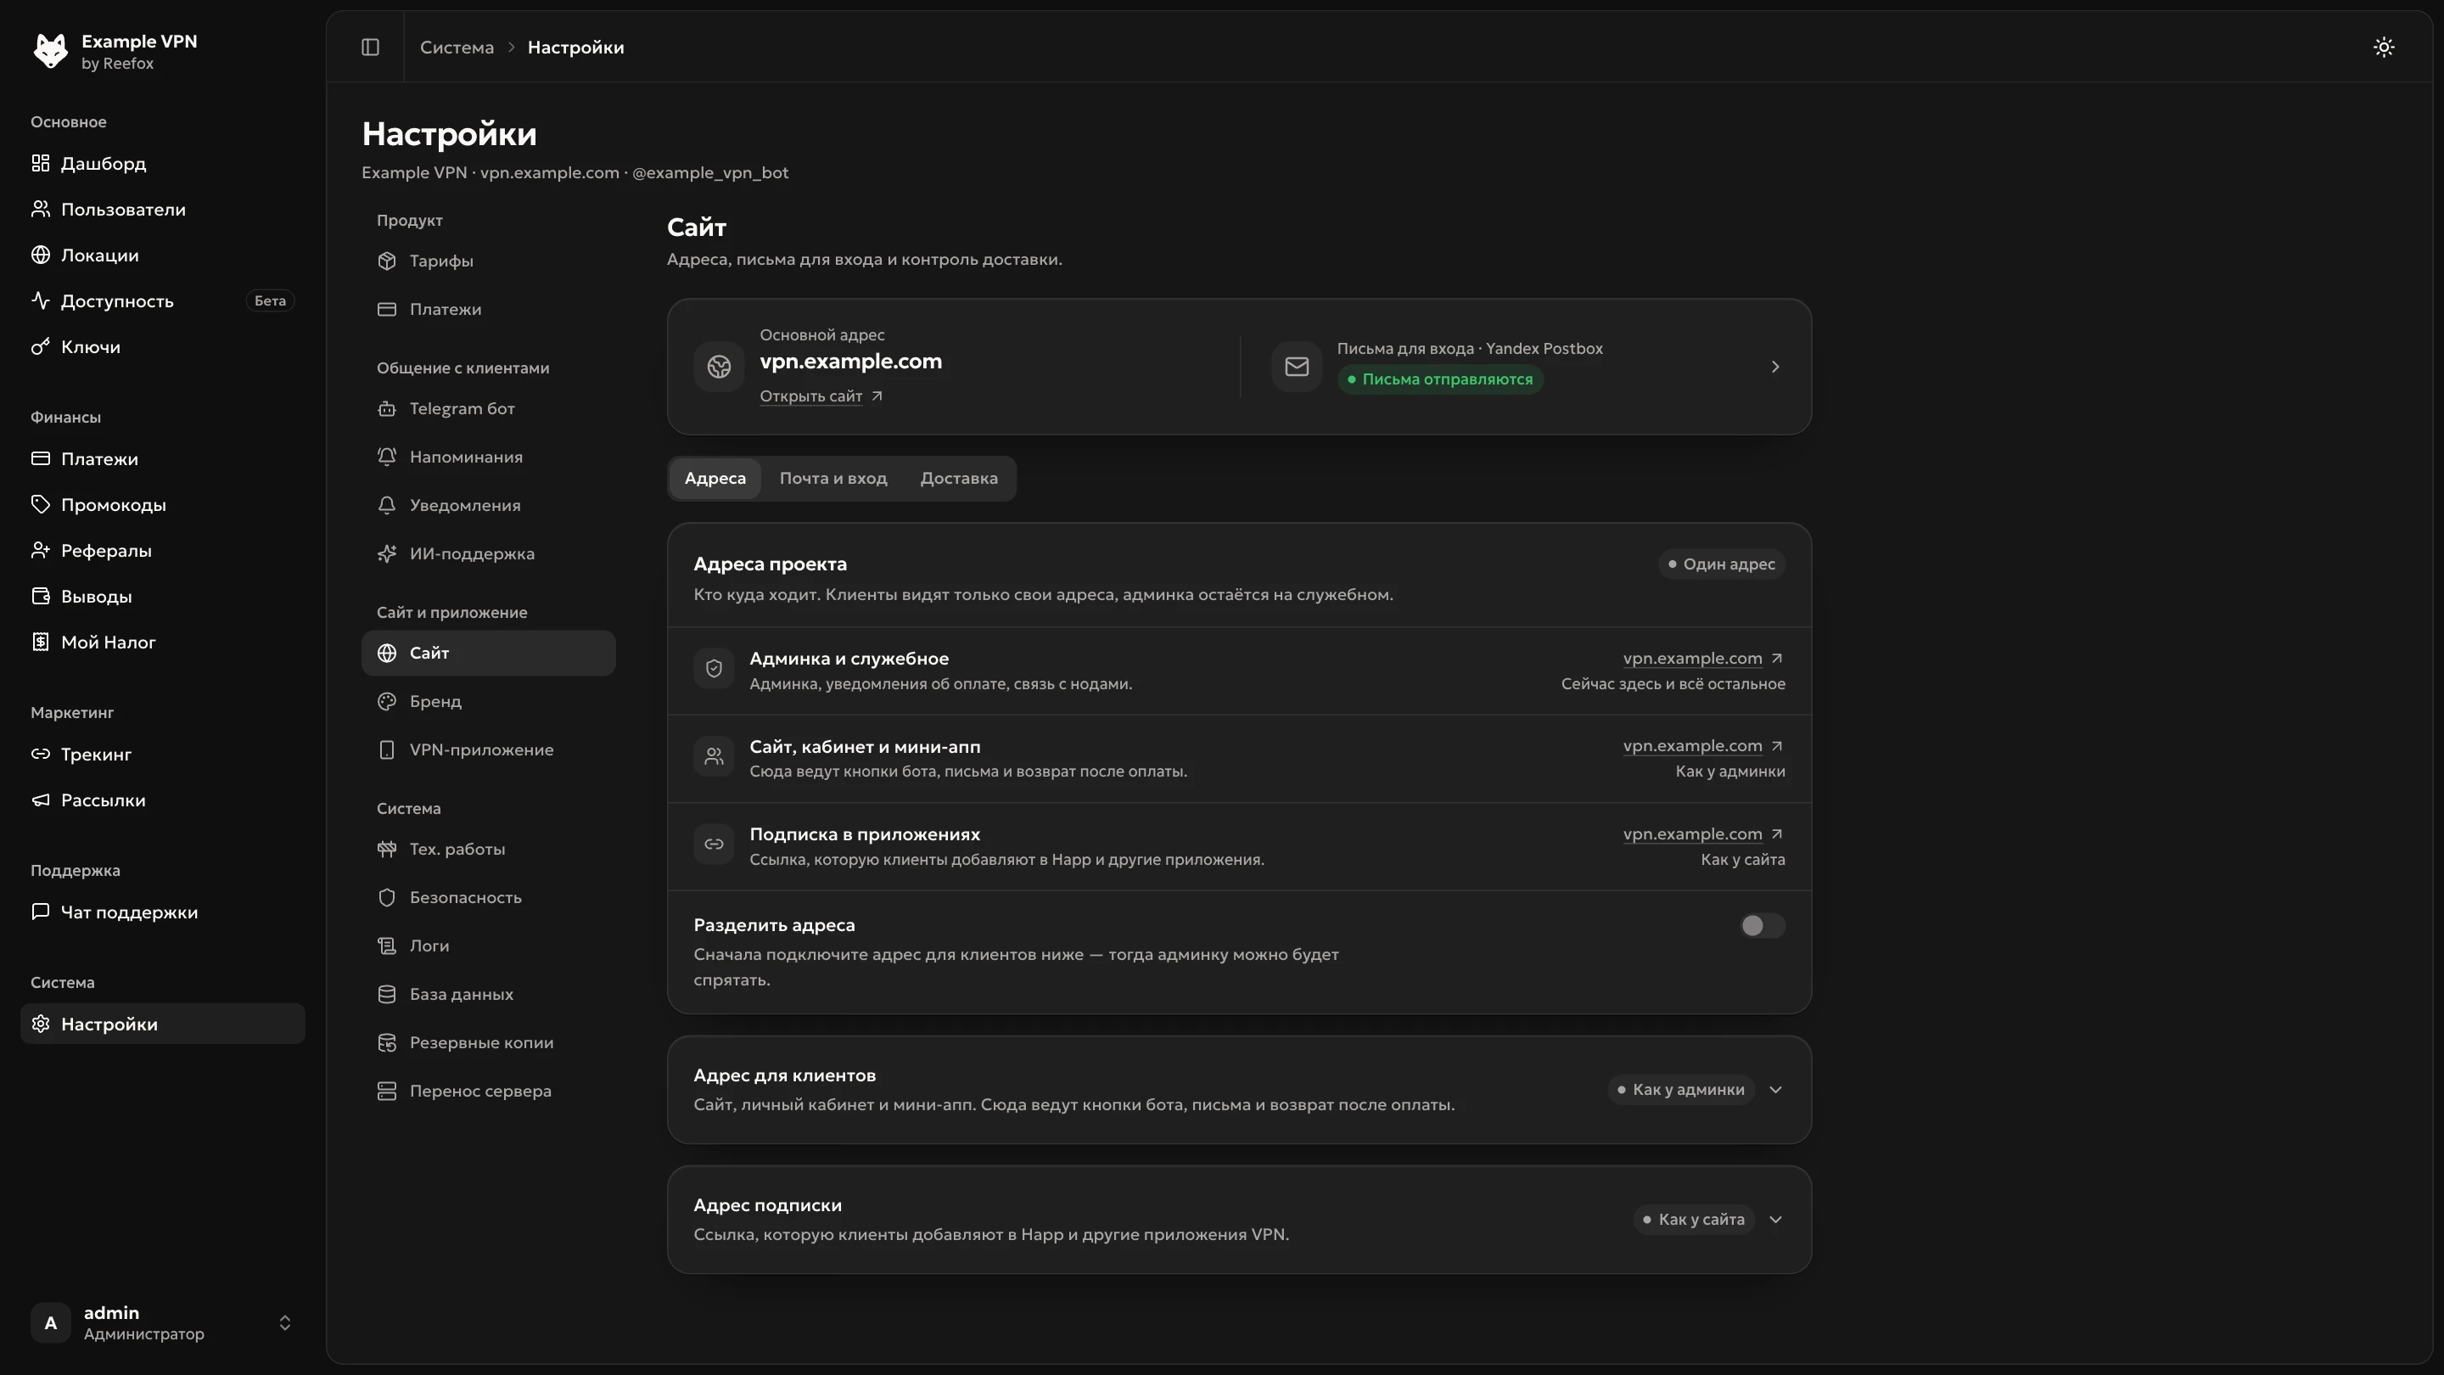The width and height of the screenshot is (2444, 1375).
Task: Click Система in the breadcrumb
Action: click(x=457, y=48)
